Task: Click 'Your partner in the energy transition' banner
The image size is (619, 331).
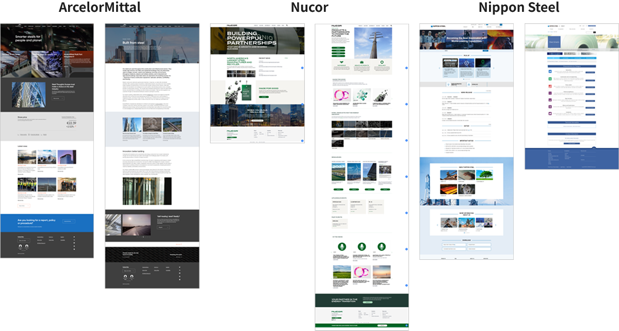Action: (361, 300)
